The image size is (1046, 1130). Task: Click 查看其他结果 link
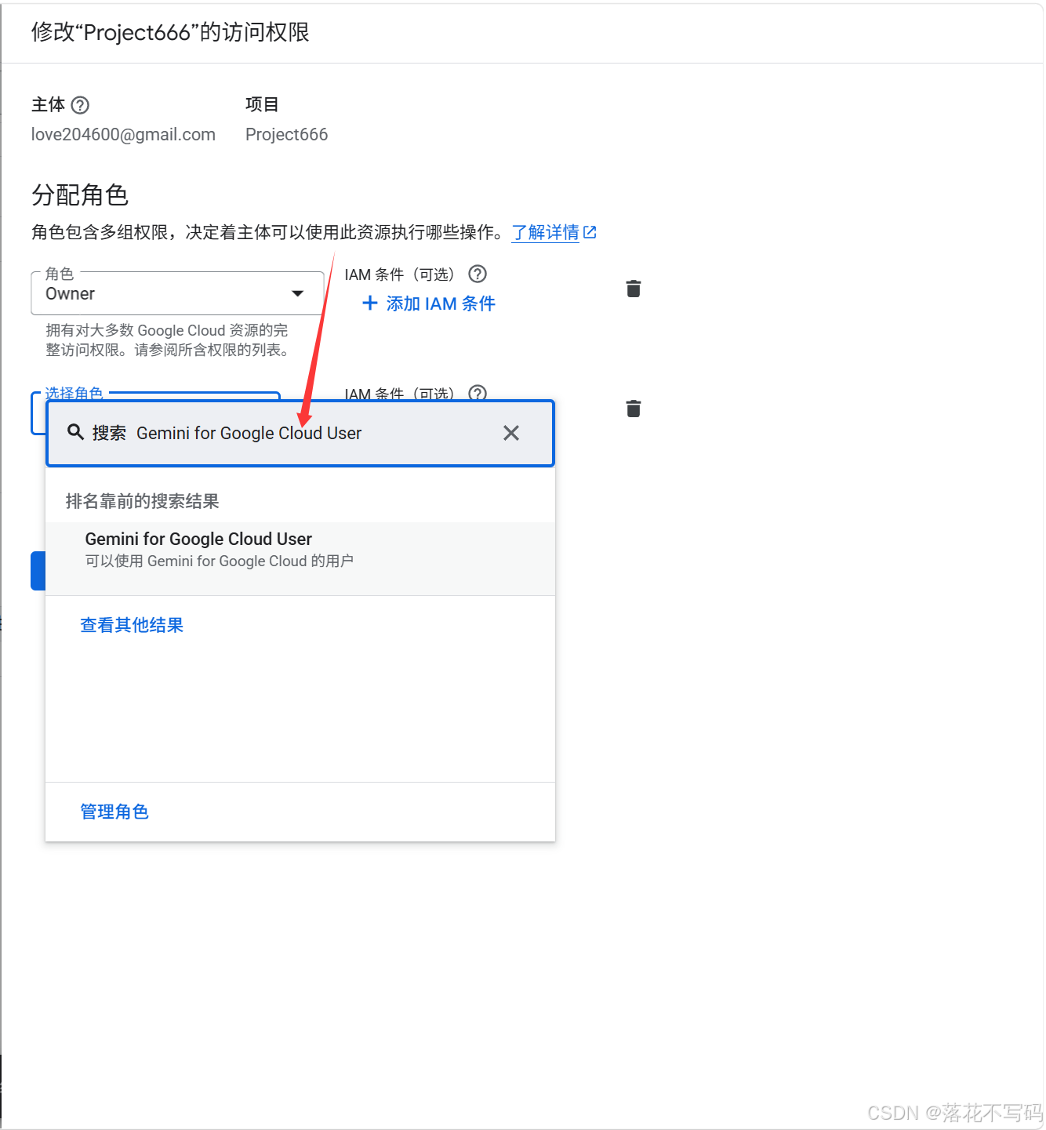(132, 625)
